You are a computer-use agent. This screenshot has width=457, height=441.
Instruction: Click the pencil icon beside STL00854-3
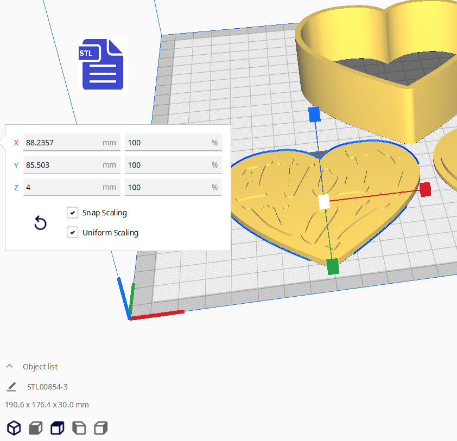point(11,387)
